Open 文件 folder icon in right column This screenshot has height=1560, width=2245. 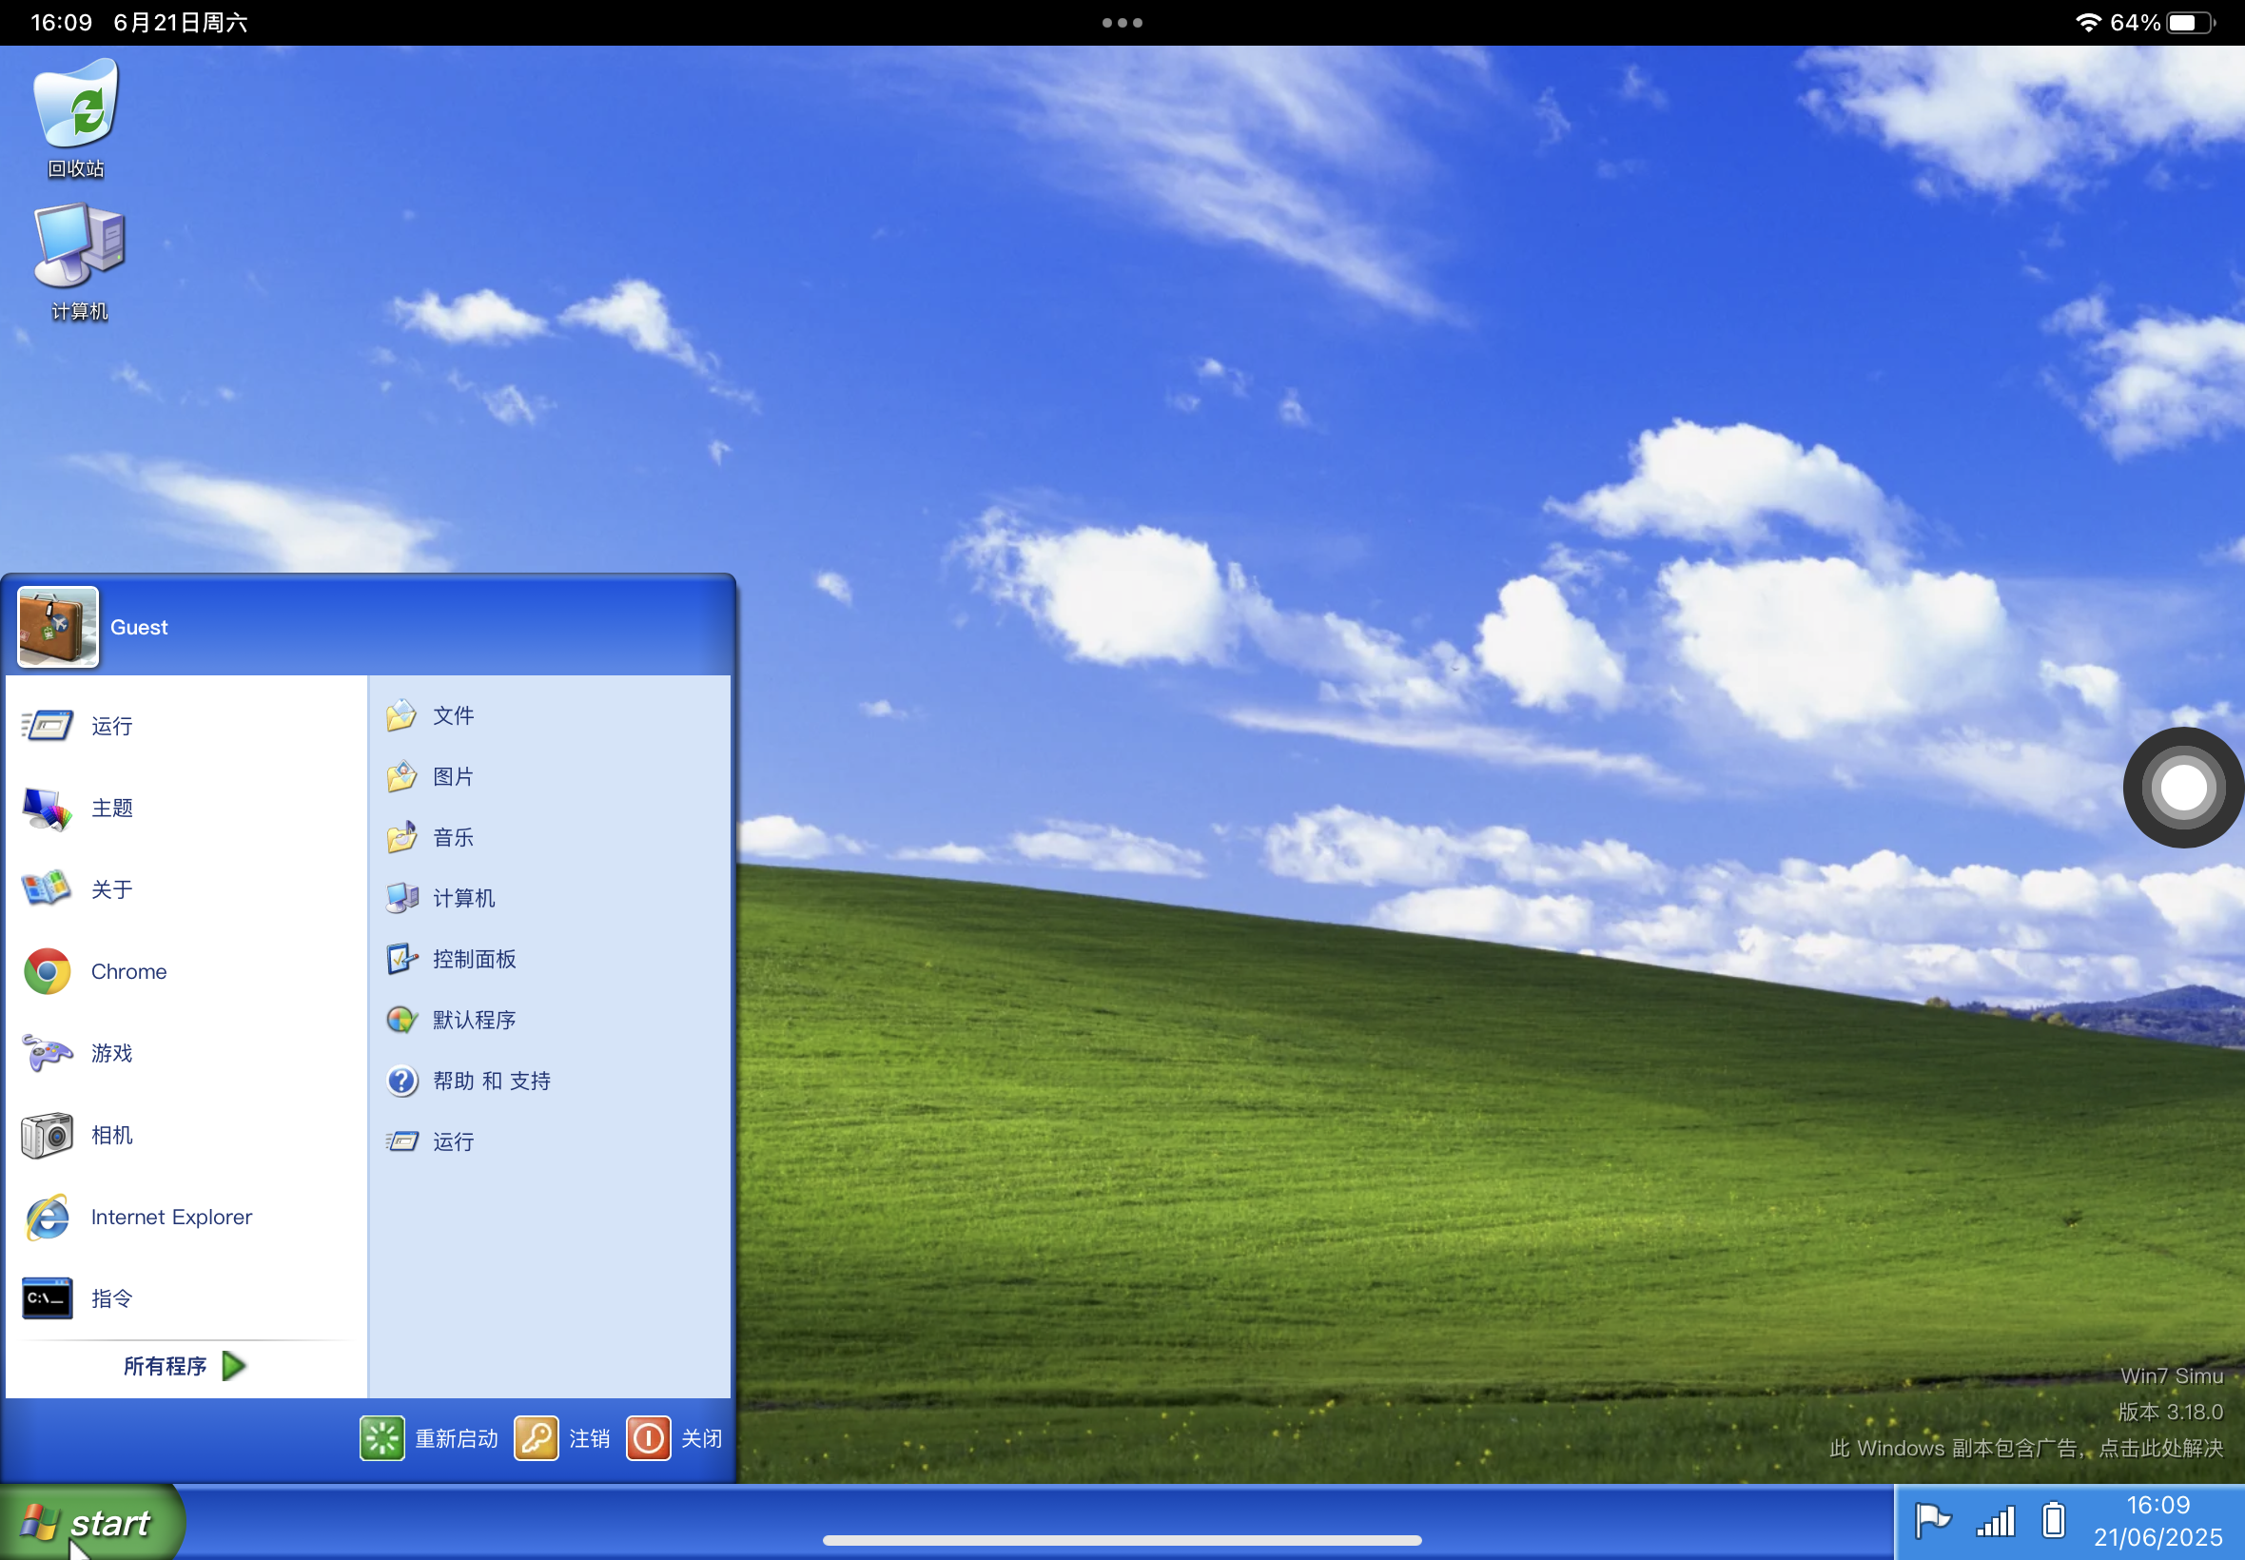401,715
